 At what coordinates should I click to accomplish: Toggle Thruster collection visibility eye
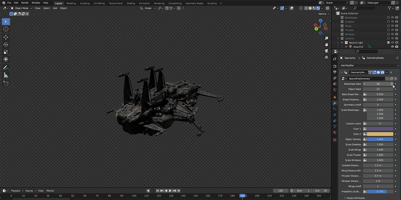[x=392, y=30]
